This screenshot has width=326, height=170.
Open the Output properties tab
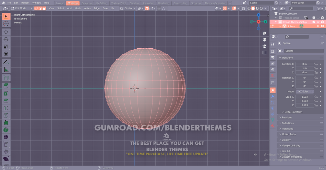click(273, 57)
